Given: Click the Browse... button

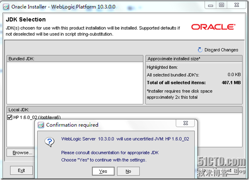Looking at the screenshot, I should pos(21,153).
